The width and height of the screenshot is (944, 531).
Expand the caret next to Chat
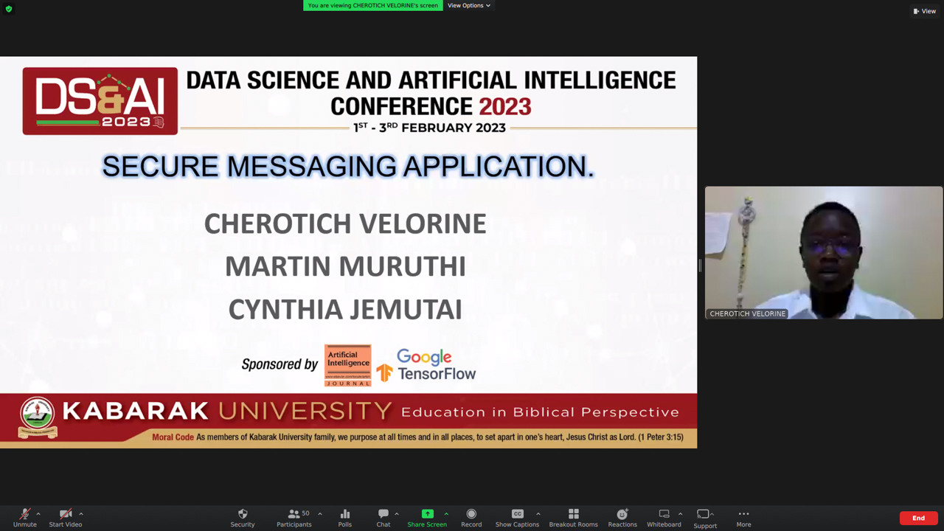397,514
